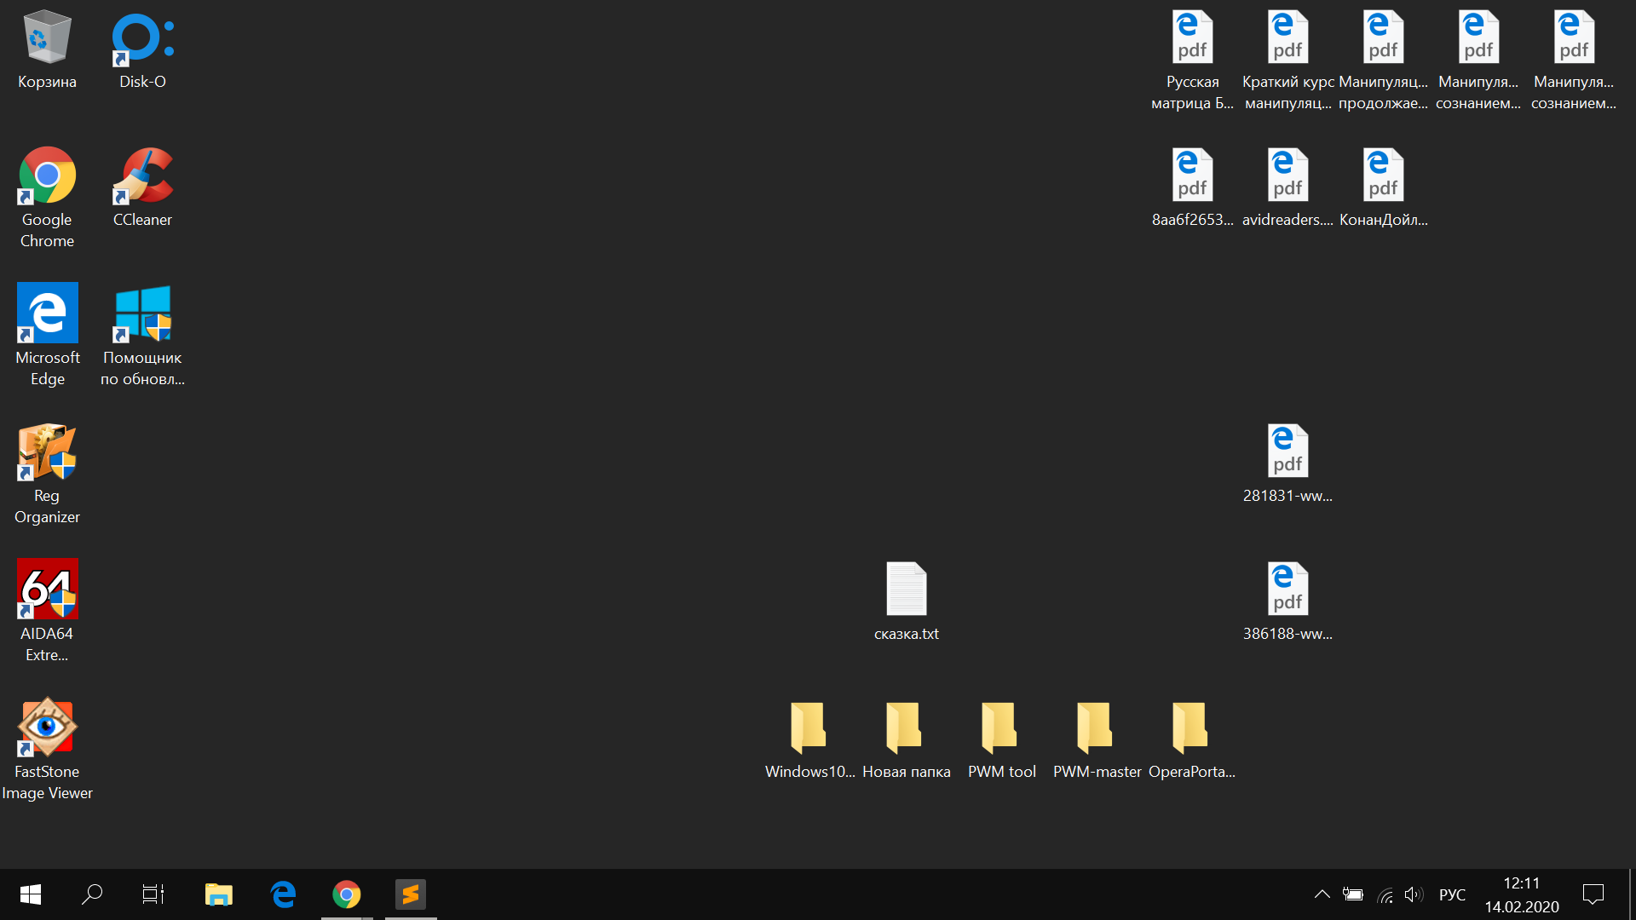
Task: Select the PWM-master folder
Action: [x=1097, y=739]
